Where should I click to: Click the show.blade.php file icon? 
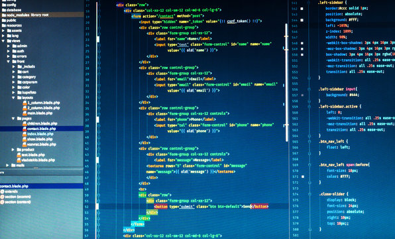click(x=25, y=139)
